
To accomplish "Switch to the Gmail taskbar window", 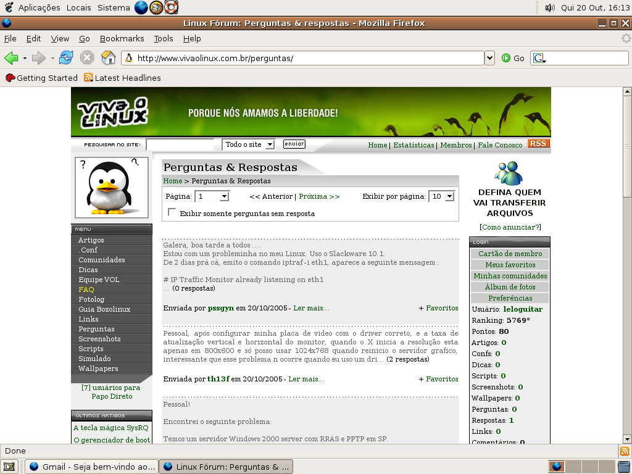I will pos(91,467).
